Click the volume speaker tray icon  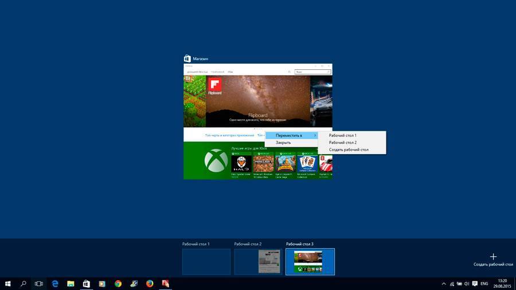pos(467,284)
